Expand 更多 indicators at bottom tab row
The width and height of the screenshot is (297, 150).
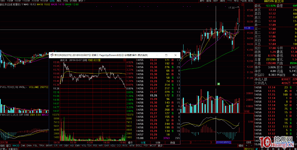[160, 146]
